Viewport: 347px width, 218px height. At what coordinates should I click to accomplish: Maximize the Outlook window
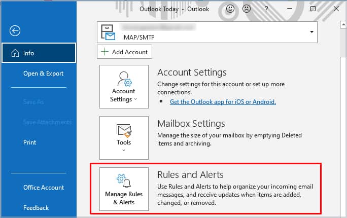click(313, 9)
